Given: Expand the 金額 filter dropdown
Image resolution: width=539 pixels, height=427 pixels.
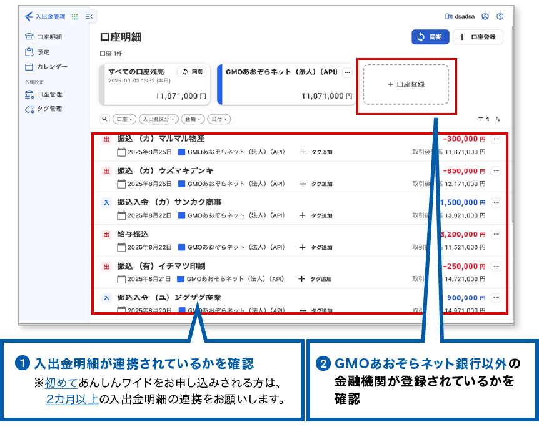Looking at the screenshot, I should click(x=193, y=119).
